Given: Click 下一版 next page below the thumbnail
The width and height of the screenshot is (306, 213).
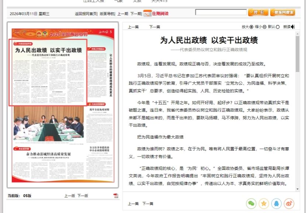Looking at the screenshot, I should [x=83, y=196].
